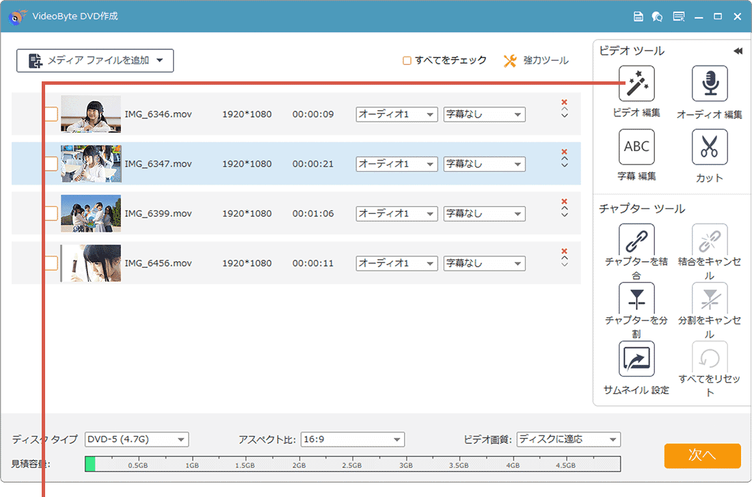
Task: Click the 強力ツール toolbar item
Action: (536, 61)
